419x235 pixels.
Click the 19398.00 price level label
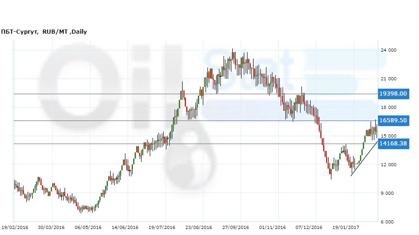click(393, 94)
